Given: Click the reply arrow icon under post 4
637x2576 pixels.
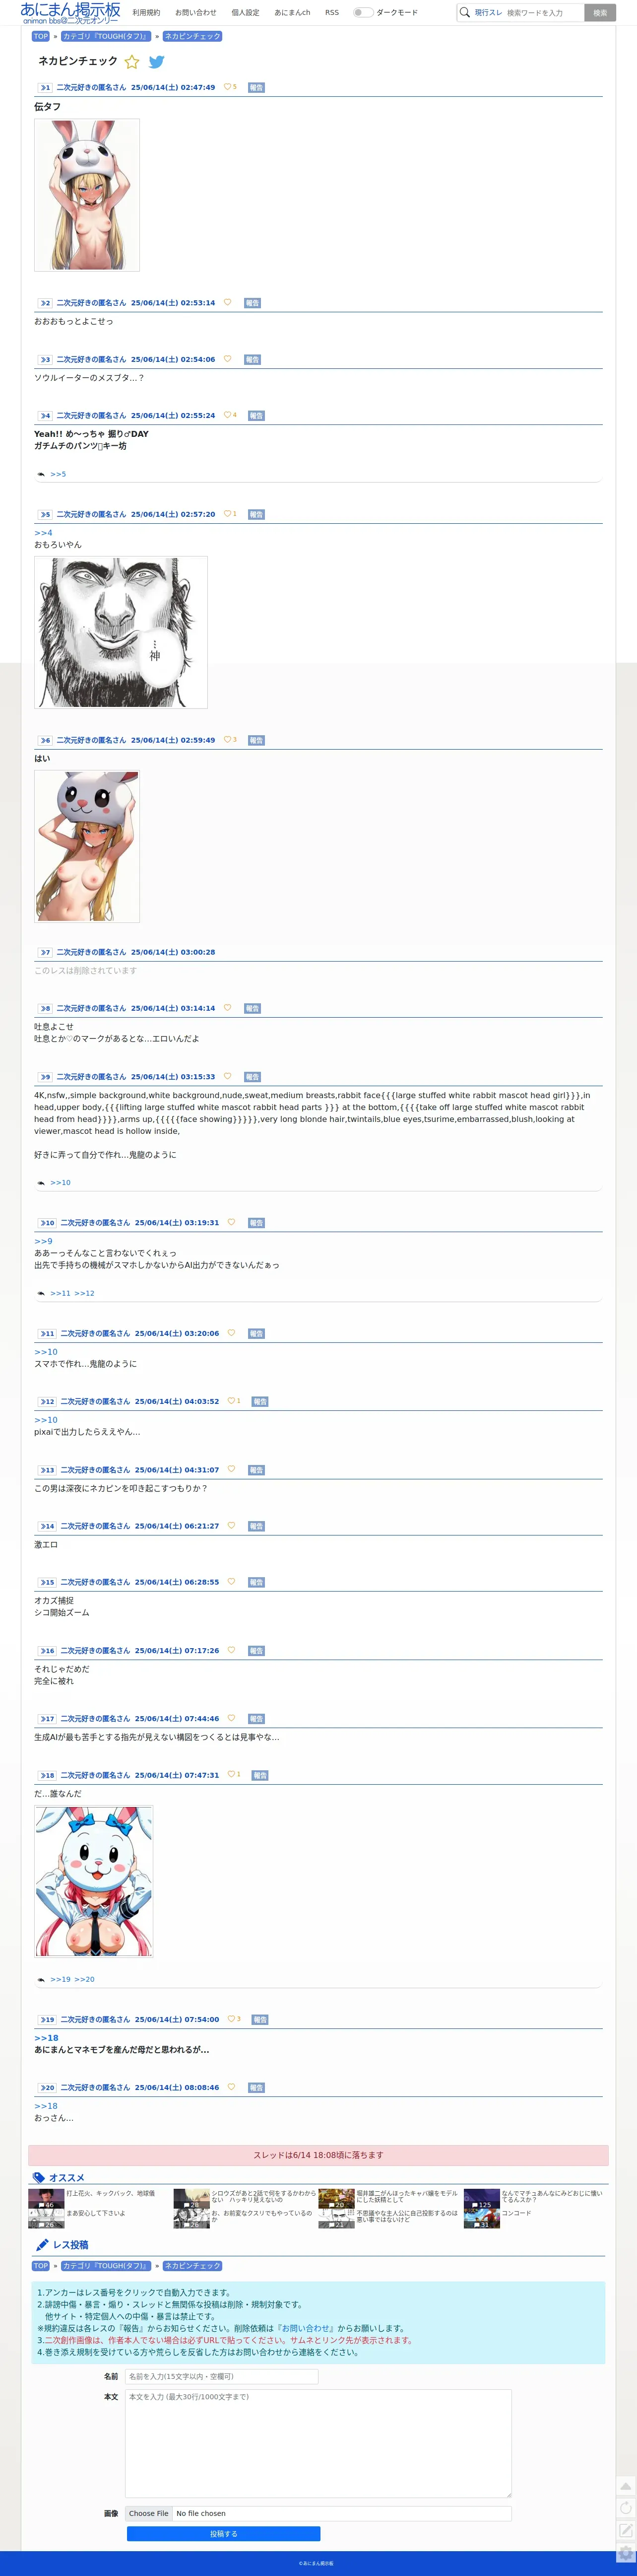Looking at the screenshot, I should 41,474.
